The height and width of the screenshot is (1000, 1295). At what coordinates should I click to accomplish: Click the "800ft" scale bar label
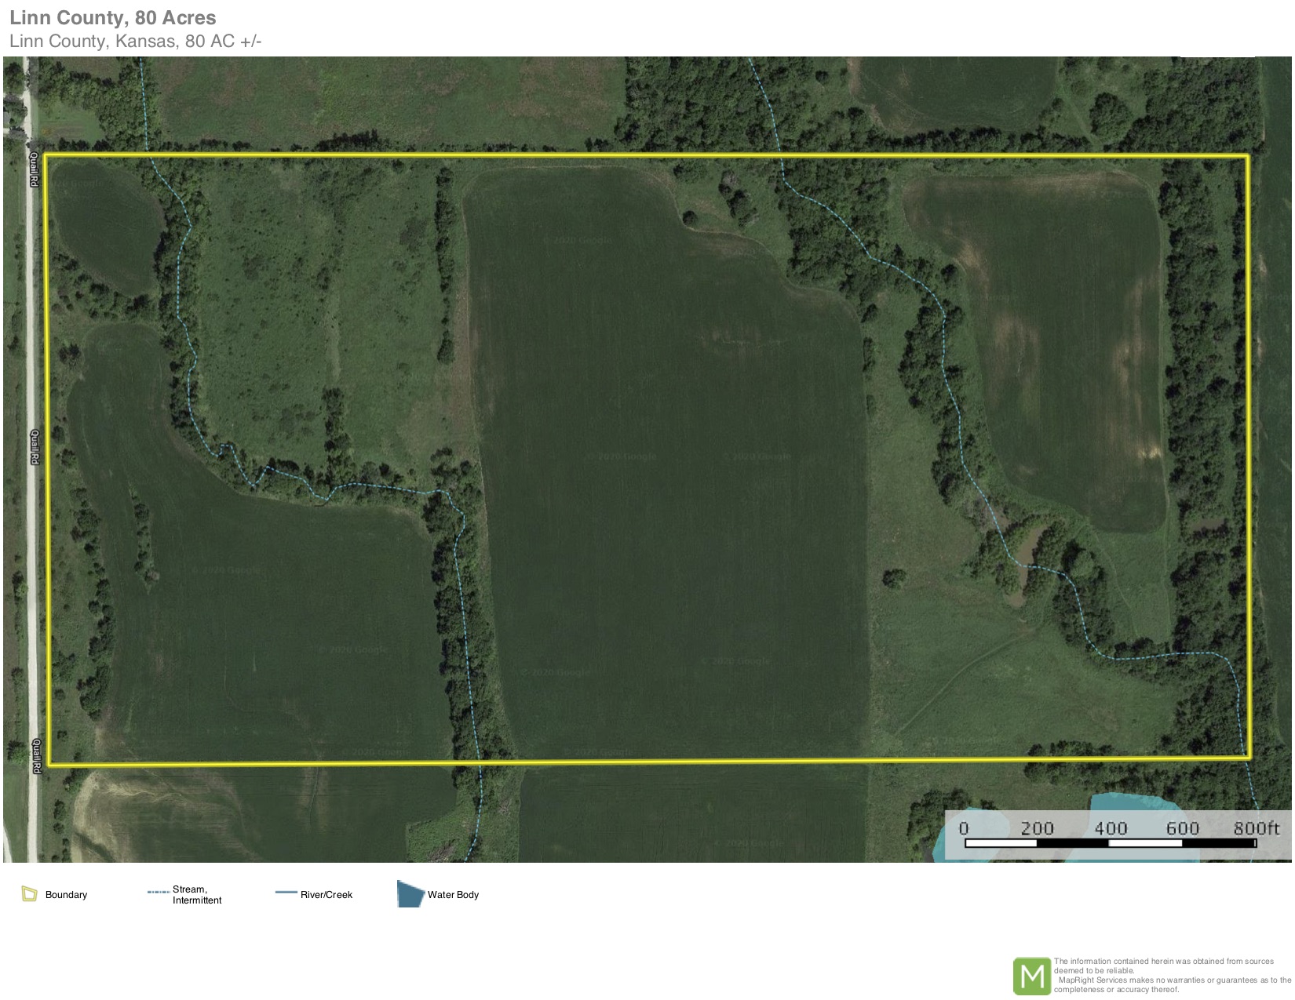tap(1255, 828)
